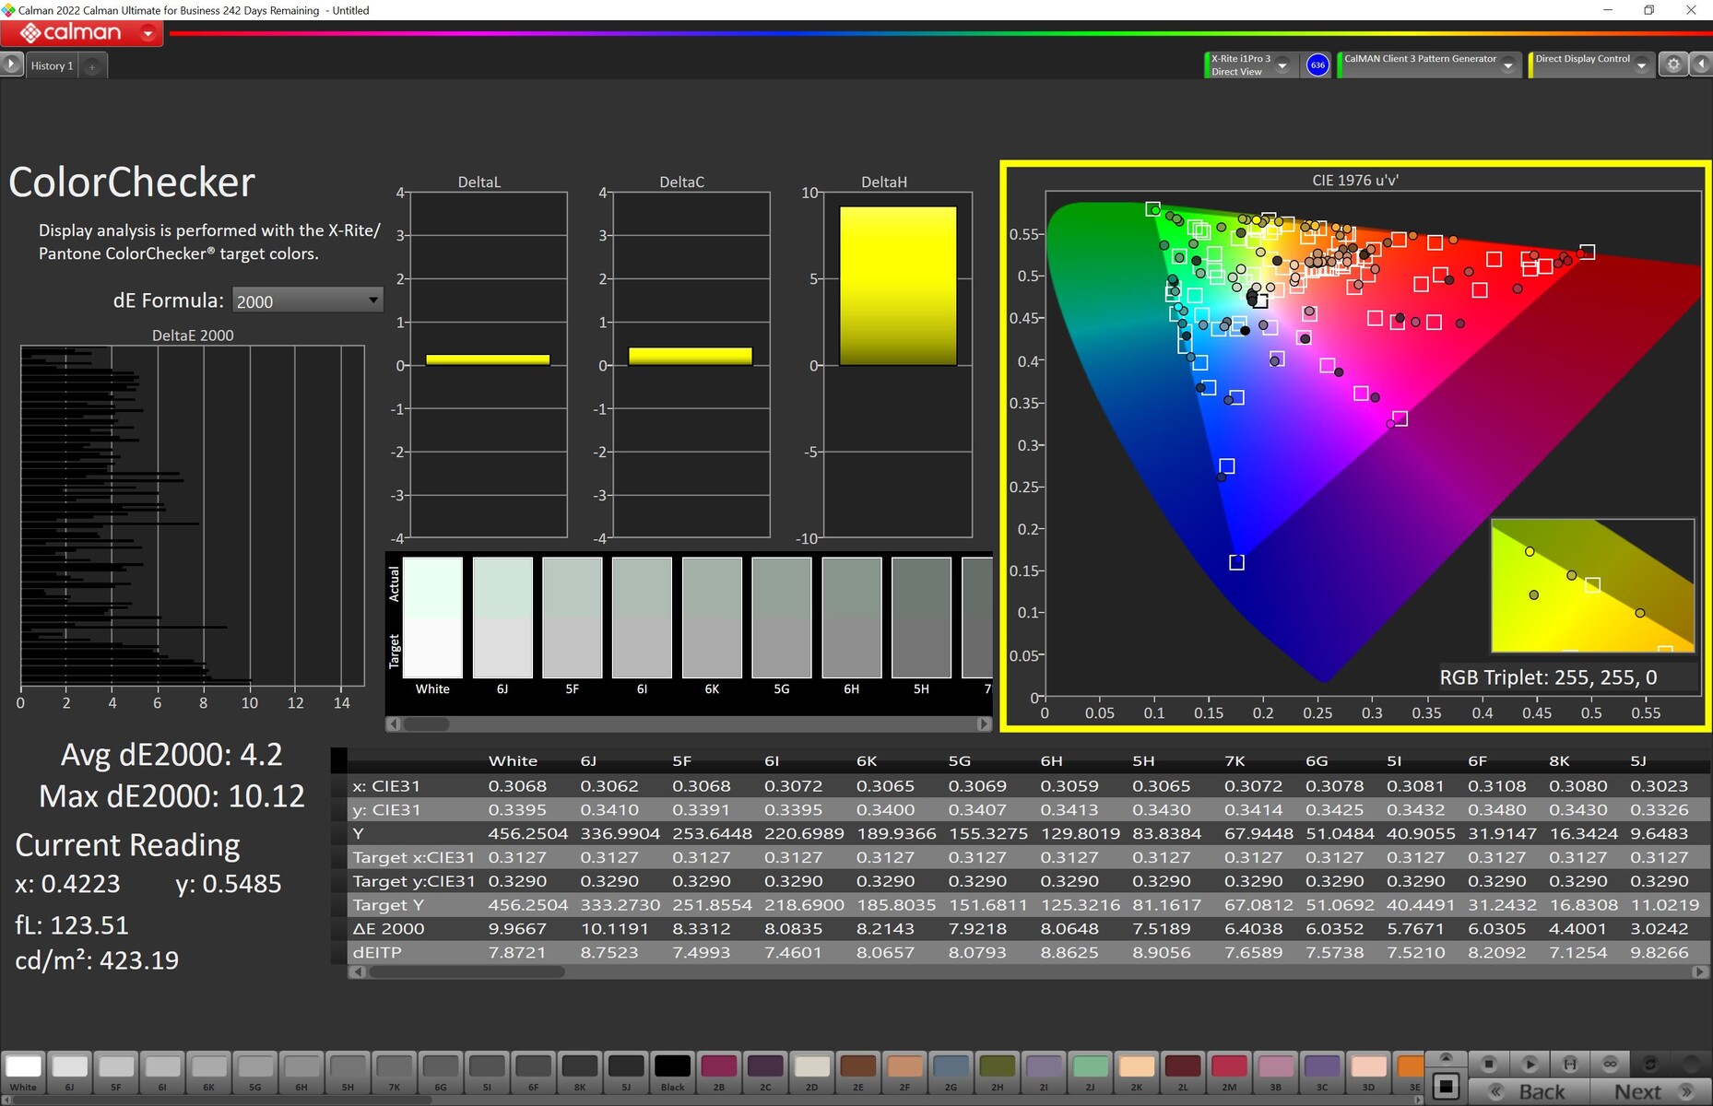This screenshot has height=1106, width=1713.
Task: Expand CalMAN Client 3 Pattern Generator dropdown
Action: pos(1507,65)
